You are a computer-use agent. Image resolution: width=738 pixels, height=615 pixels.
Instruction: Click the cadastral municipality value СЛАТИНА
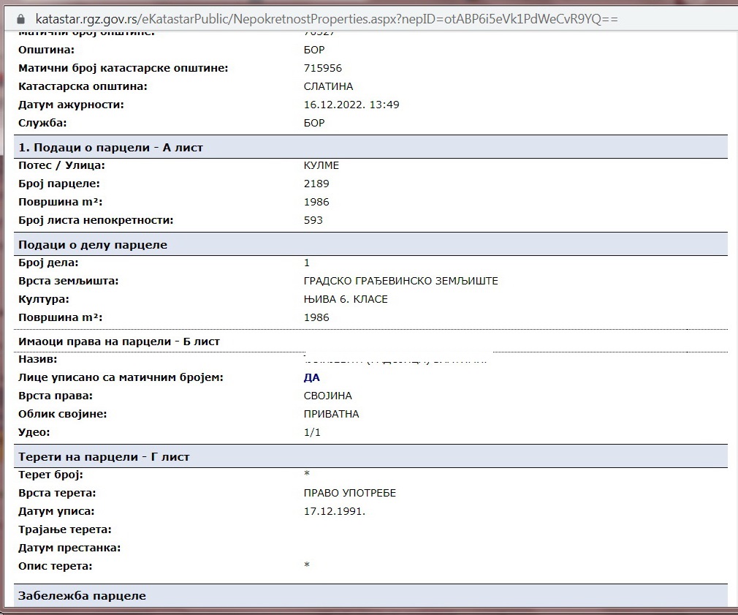[327, 86]
